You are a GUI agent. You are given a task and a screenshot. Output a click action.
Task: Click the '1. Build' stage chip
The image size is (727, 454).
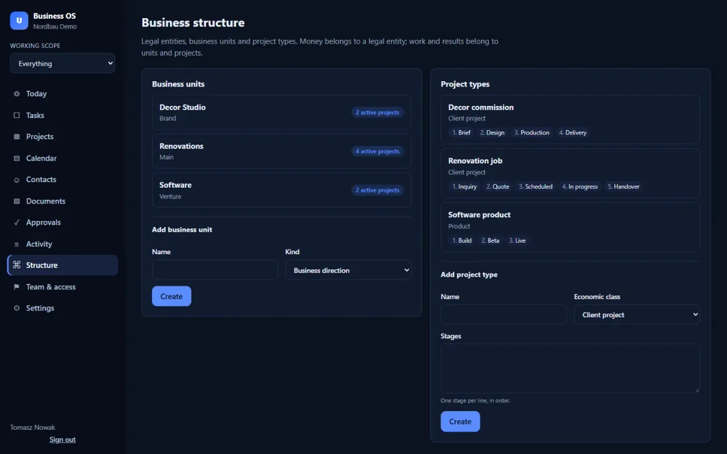(x=462, y=240)
